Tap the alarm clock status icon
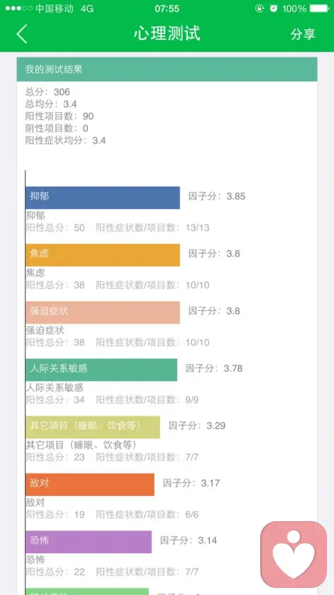This screenshot has height=595, width=334. pyautogui.click(x=273, y=8)
